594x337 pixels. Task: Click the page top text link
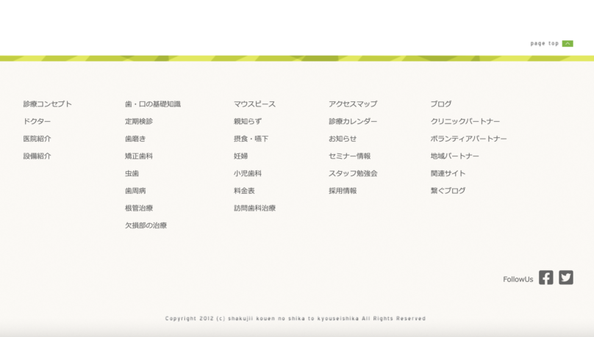click(x=544, y=43)
